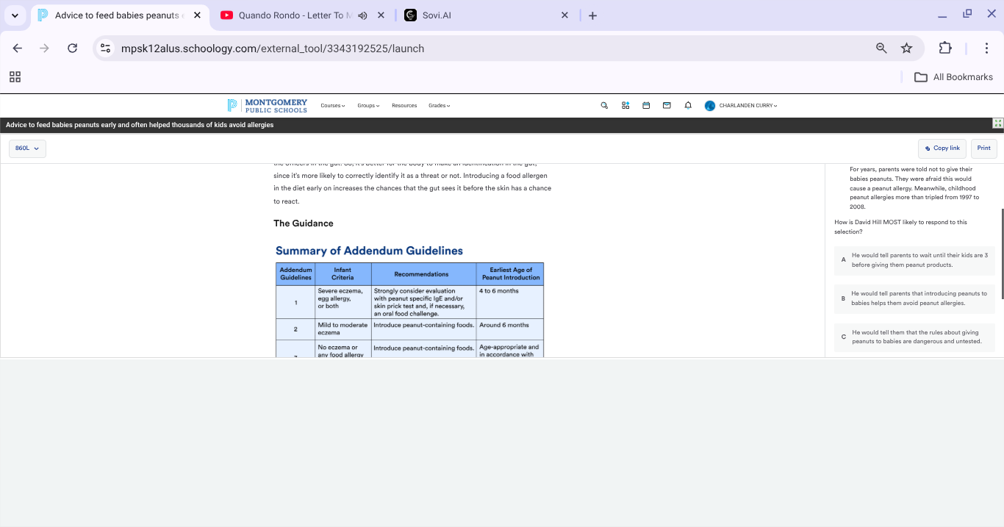Image resolution: width=1004 pixels, height=527 pixels.
Task: Click the fullscreen expand icon in title bar
Action: coord(997,124)
